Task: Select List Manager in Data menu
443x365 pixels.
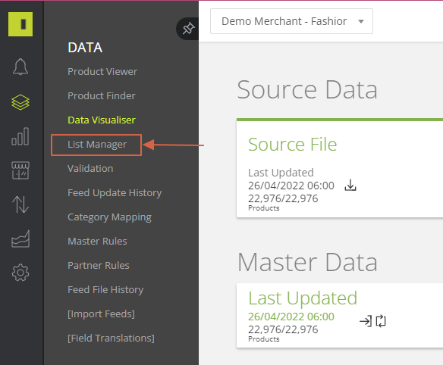Action: coord(97,145)
